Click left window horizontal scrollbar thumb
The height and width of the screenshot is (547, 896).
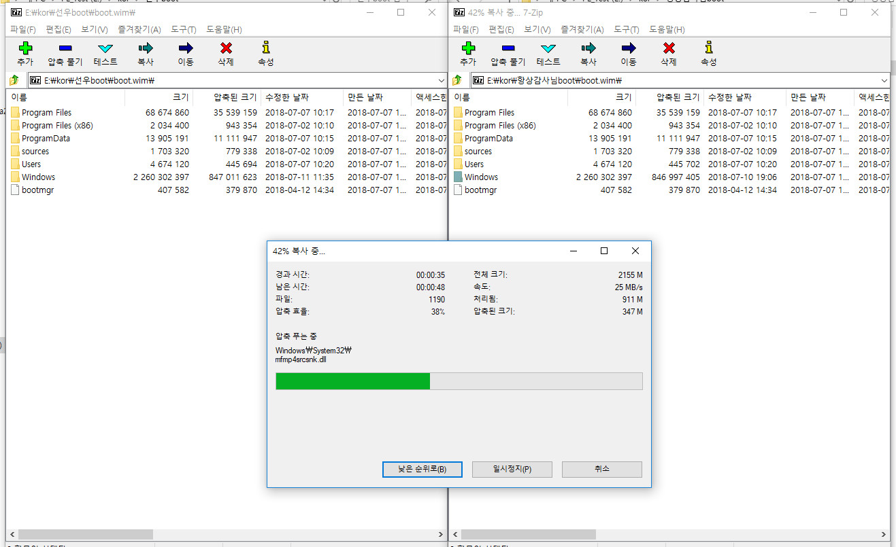(86, 534)
